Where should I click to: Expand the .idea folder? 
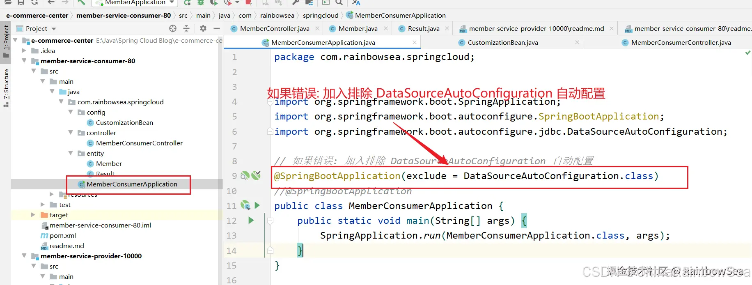point(24,51)
